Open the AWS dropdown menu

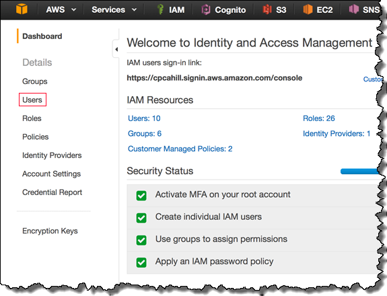pos(61,9)
